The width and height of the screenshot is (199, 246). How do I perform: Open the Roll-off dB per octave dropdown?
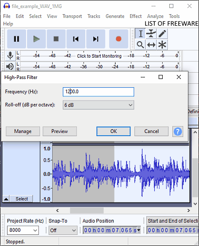pos(98,105)
